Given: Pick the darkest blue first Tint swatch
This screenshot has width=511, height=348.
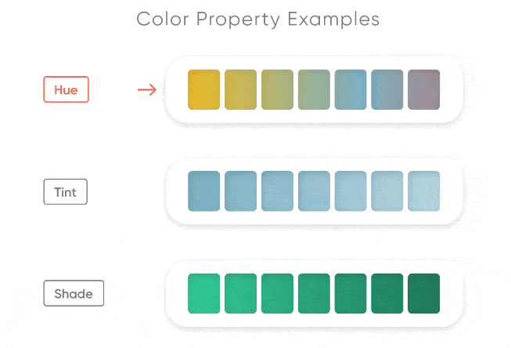Looking at the screenshot, I should tap(203, 191).
